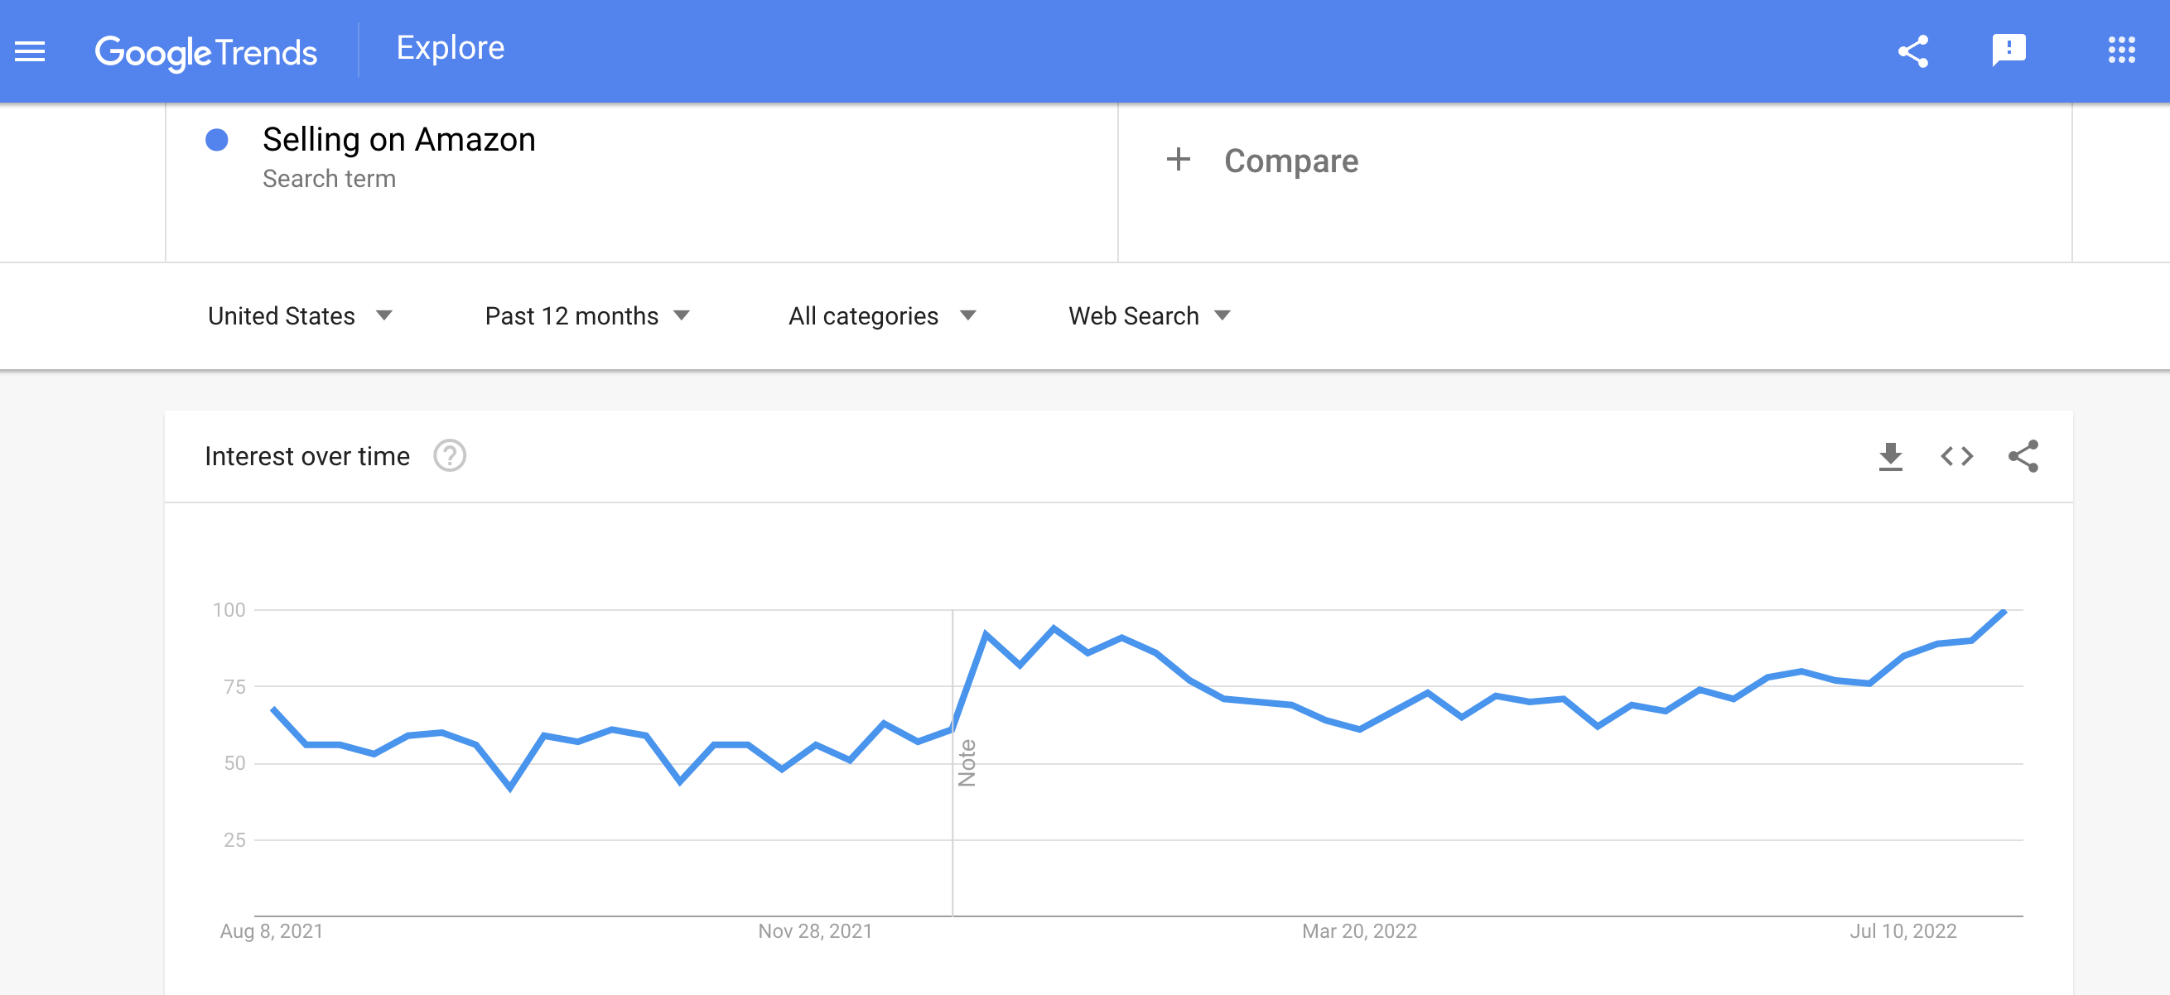The height and width of the screenshot is (995, 2170).
Task: Edit the Selling on Amazon search term
Action: 398,140
